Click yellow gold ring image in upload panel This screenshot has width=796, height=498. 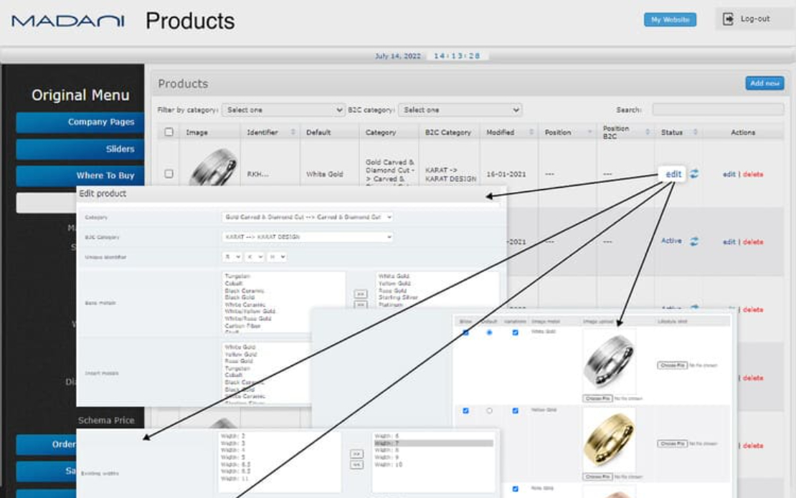609,439
